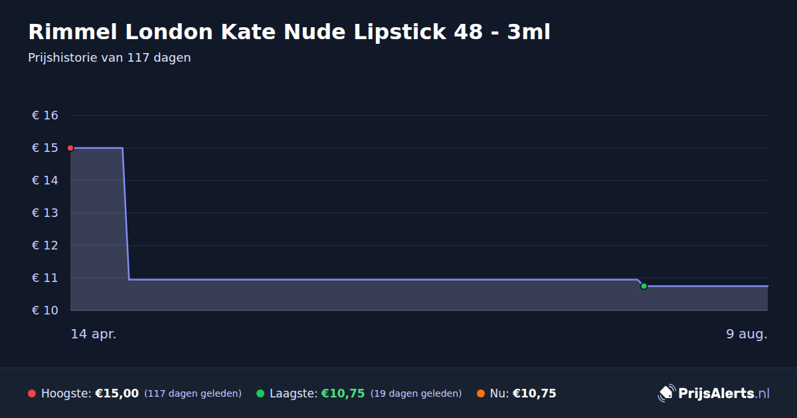
Task: Click the € 16 axis label
Action: tap(45, 115)
